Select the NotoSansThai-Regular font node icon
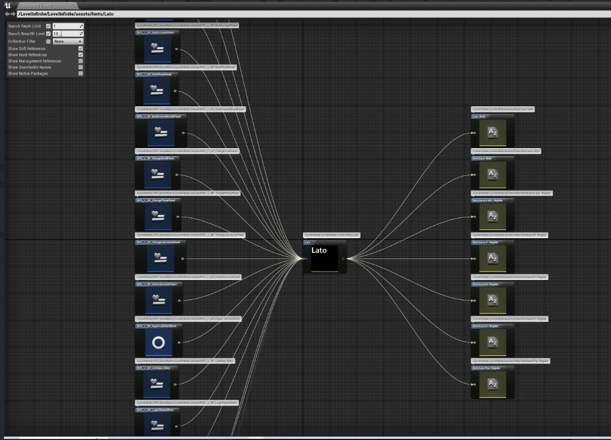 pos(492,384)
